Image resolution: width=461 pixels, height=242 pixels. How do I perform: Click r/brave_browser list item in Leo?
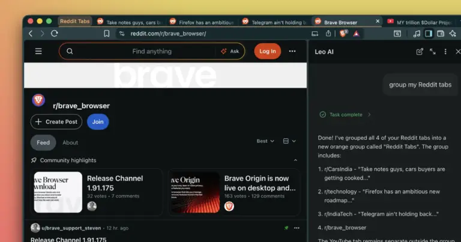coord(345,228)
